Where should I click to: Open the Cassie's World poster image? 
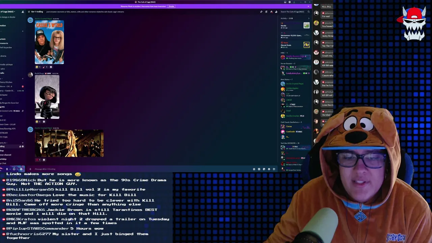coord(49,42)
